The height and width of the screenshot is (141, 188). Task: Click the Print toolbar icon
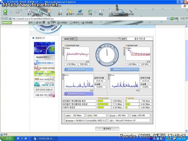click(x=111, y=11)
